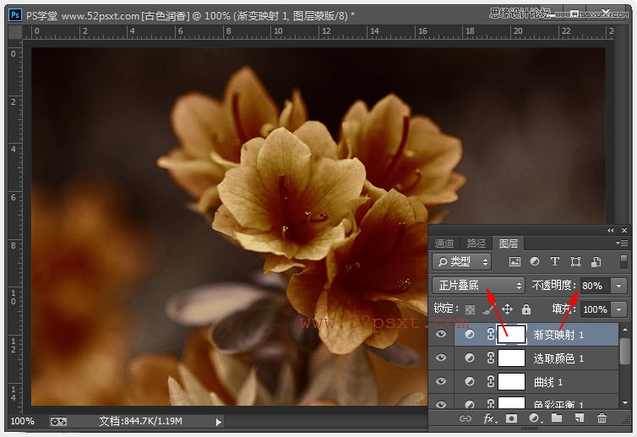
Task: Open the fx layer style menu
Action: tap(488, 418)
